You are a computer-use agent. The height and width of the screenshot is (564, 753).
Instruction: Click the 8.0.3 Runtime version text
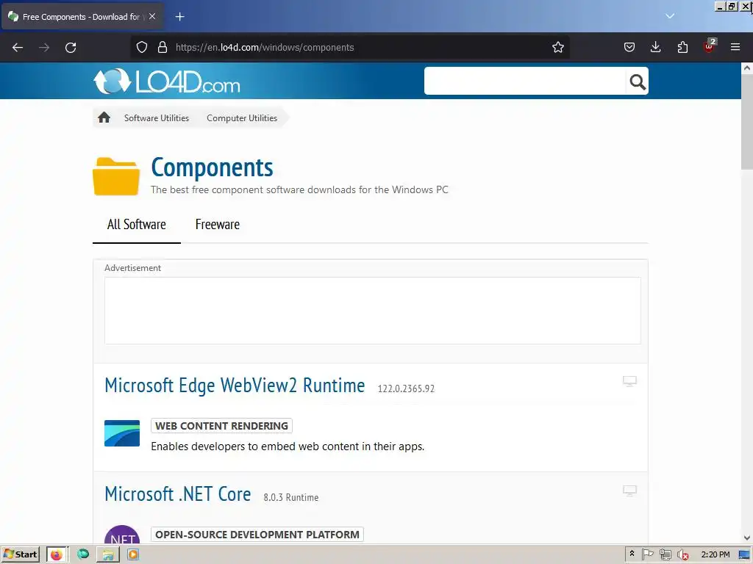click(291, 497)
